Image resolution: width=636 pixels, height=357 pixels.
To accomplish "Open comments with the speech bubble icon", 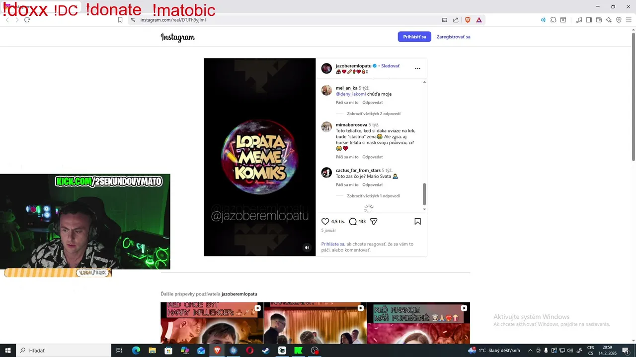I will pos(353,222).
